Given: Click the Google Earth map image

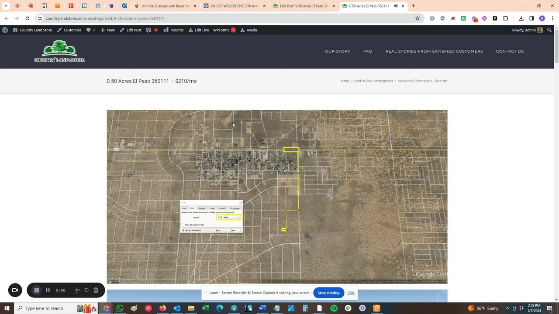Looking at the screenshot, I should tap(277, 197).
